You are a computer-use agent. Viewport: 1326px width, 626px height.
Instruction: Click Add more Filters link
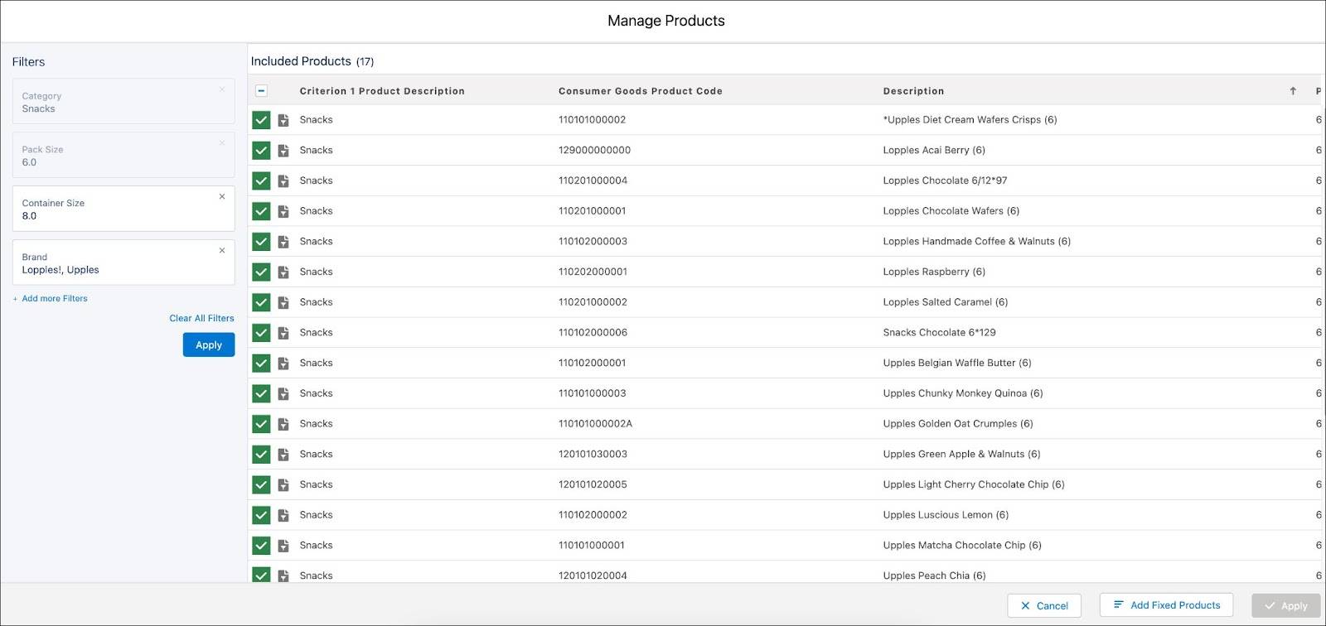click(x=50, y=299)
